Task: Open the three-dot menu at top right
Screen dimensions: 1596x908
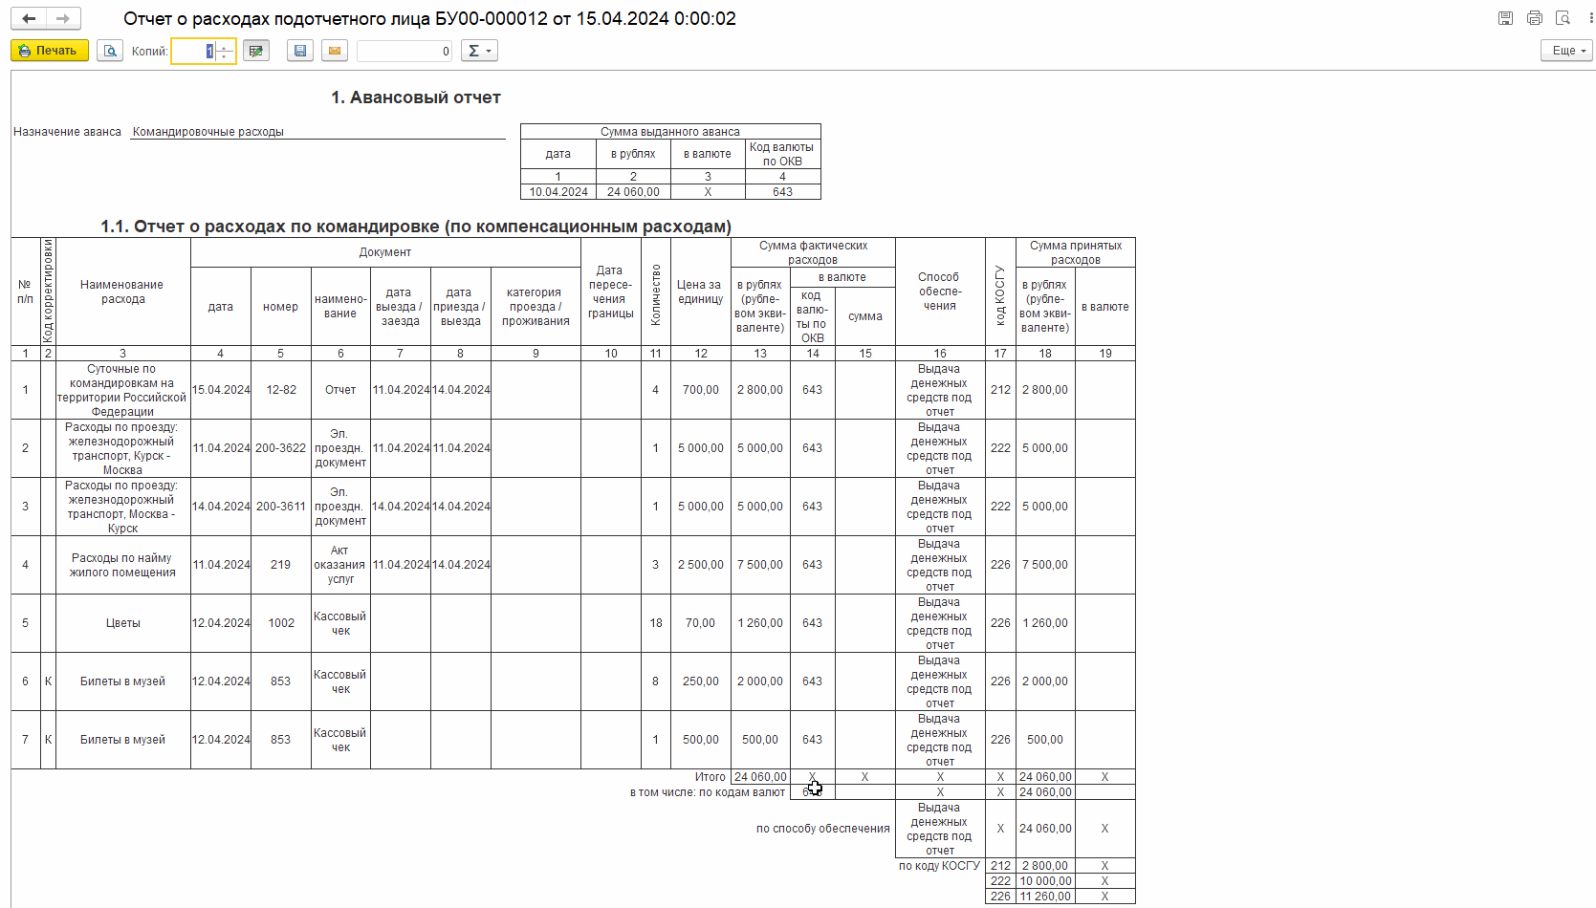Action: pyautogui.click(x=1591, y=18)
